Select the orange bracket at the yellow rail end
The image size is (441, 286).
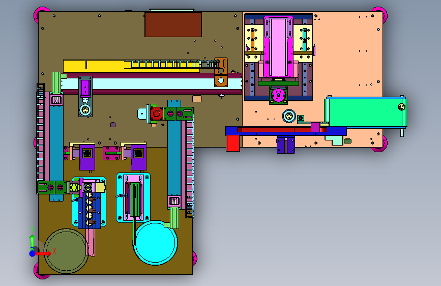tap(221, 72)
